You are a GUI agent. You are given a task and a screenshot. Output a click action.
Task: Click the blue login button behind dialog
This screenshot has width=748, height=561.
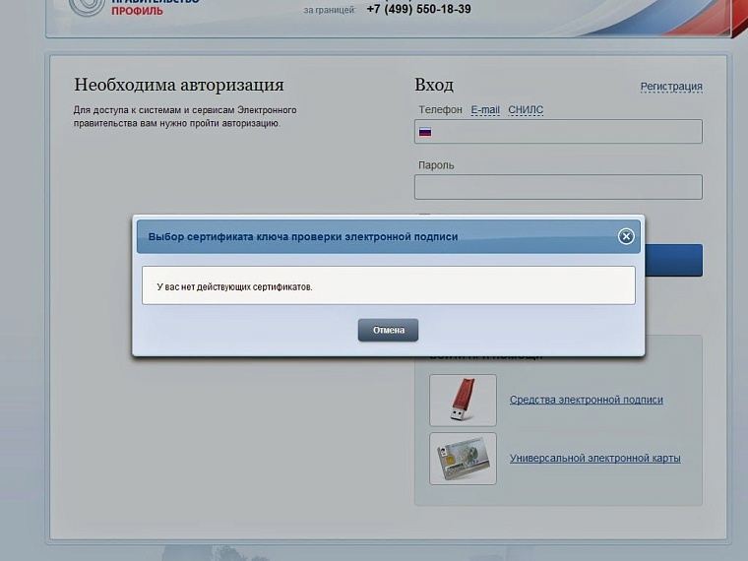[675, 260]
